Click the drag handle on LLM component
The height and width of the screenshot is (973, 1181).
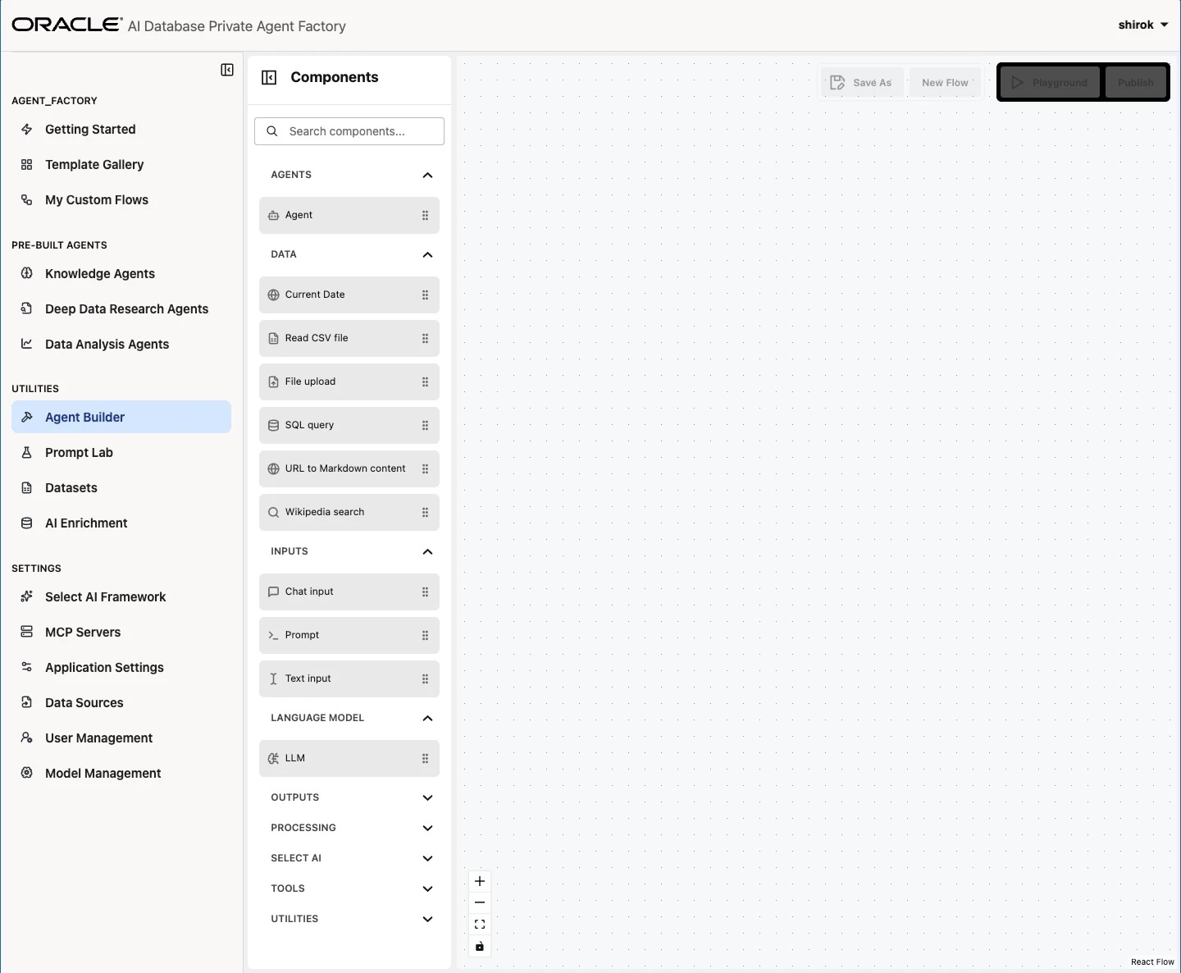coord(425,759)
